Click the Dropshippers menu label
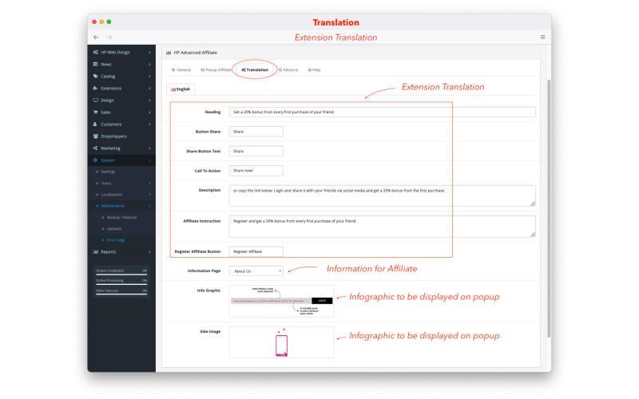Screen dimensions: 639x399 coord(113,136)
